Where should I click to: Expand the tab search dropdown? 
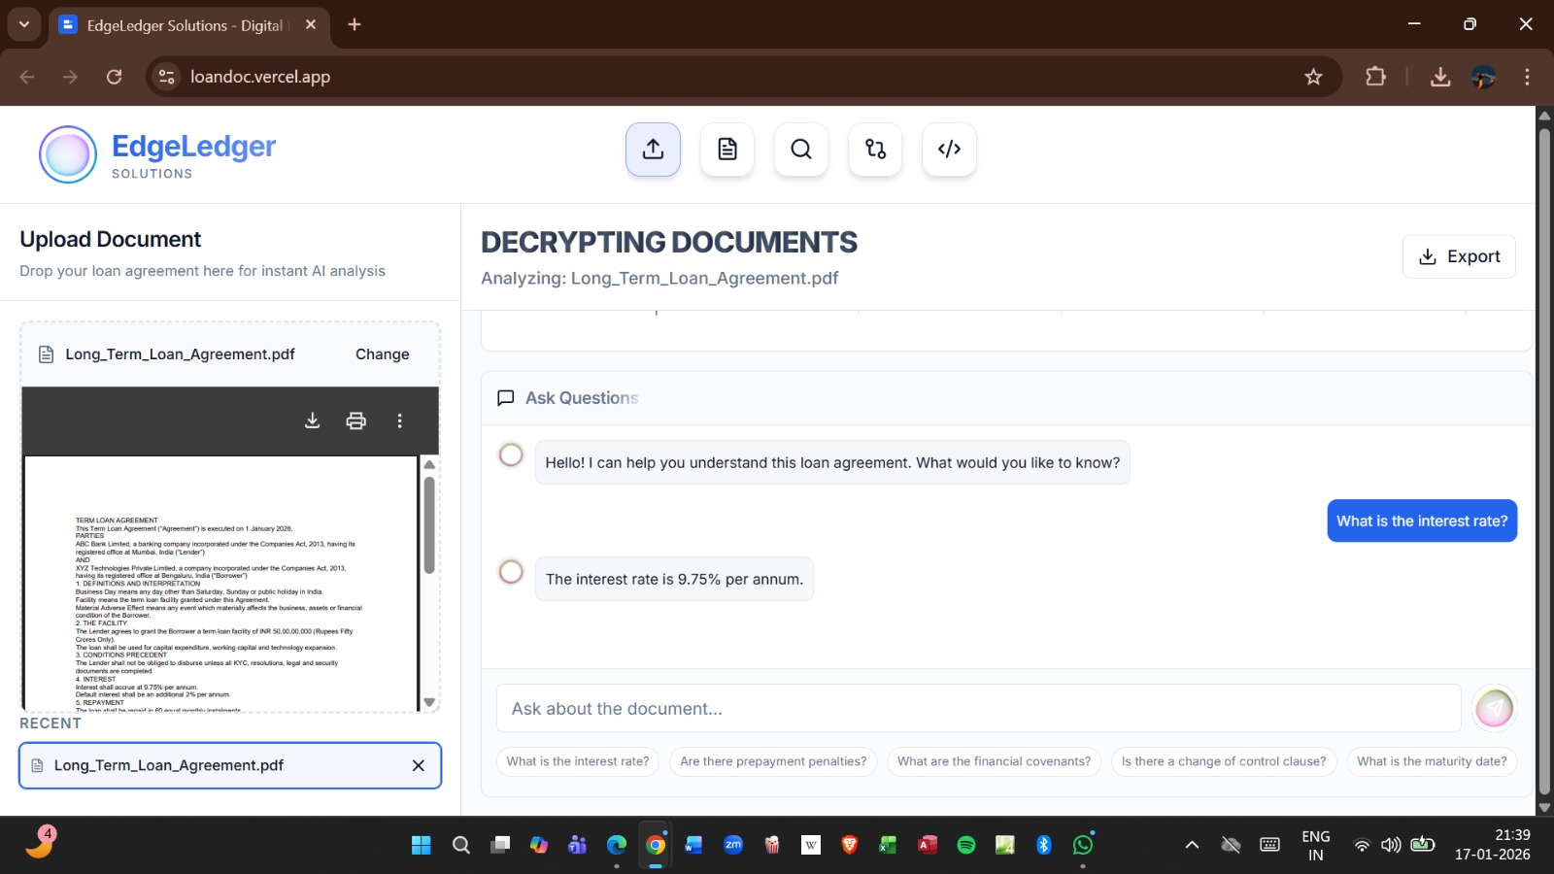(24, 24)
